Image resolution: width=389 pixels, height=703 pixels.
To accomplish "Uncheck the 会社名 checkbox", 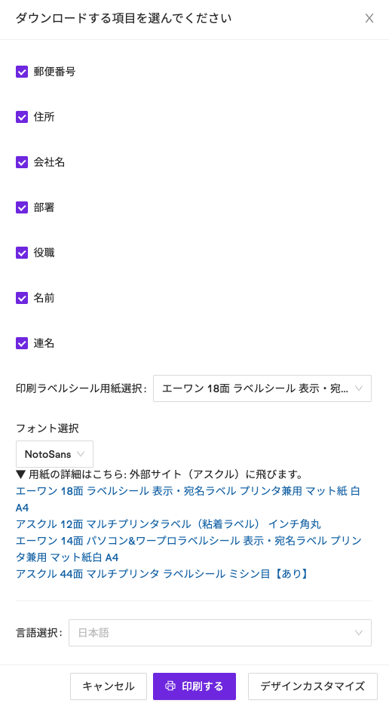I will 22,162.
